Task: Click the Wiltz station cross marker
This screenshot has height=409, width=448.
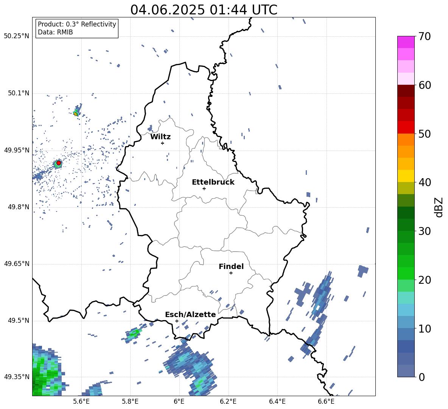Action: coord(162,143)
